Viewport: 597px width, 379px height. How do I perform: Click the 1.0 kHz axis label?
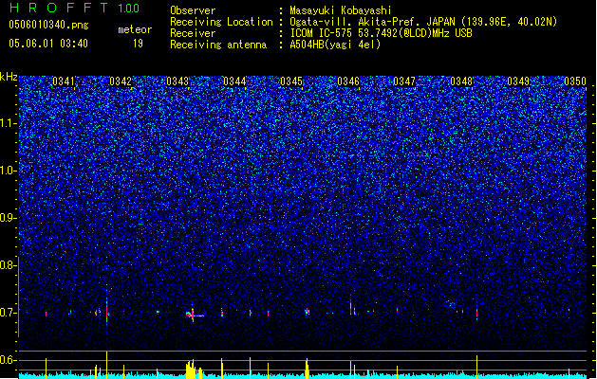click(9, 171)
